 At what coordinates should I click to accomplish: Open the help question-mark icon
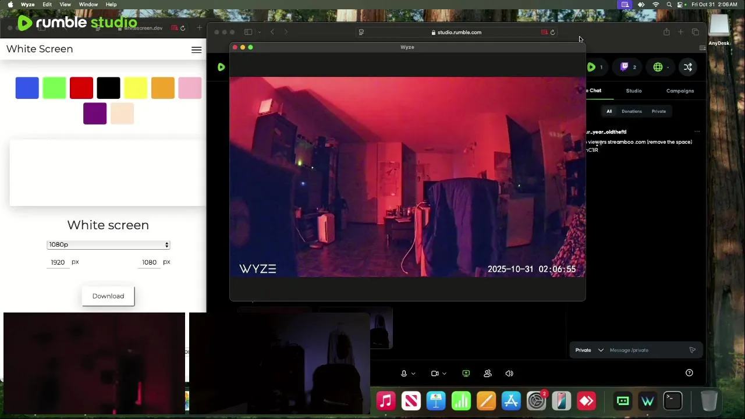(x=689, y=373)
